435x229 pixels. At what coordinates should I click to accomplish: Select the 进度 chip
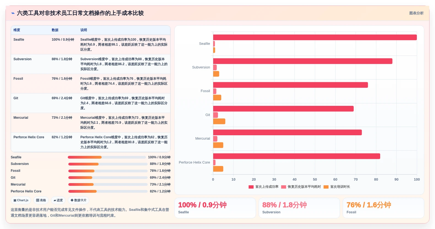point(58,200)
